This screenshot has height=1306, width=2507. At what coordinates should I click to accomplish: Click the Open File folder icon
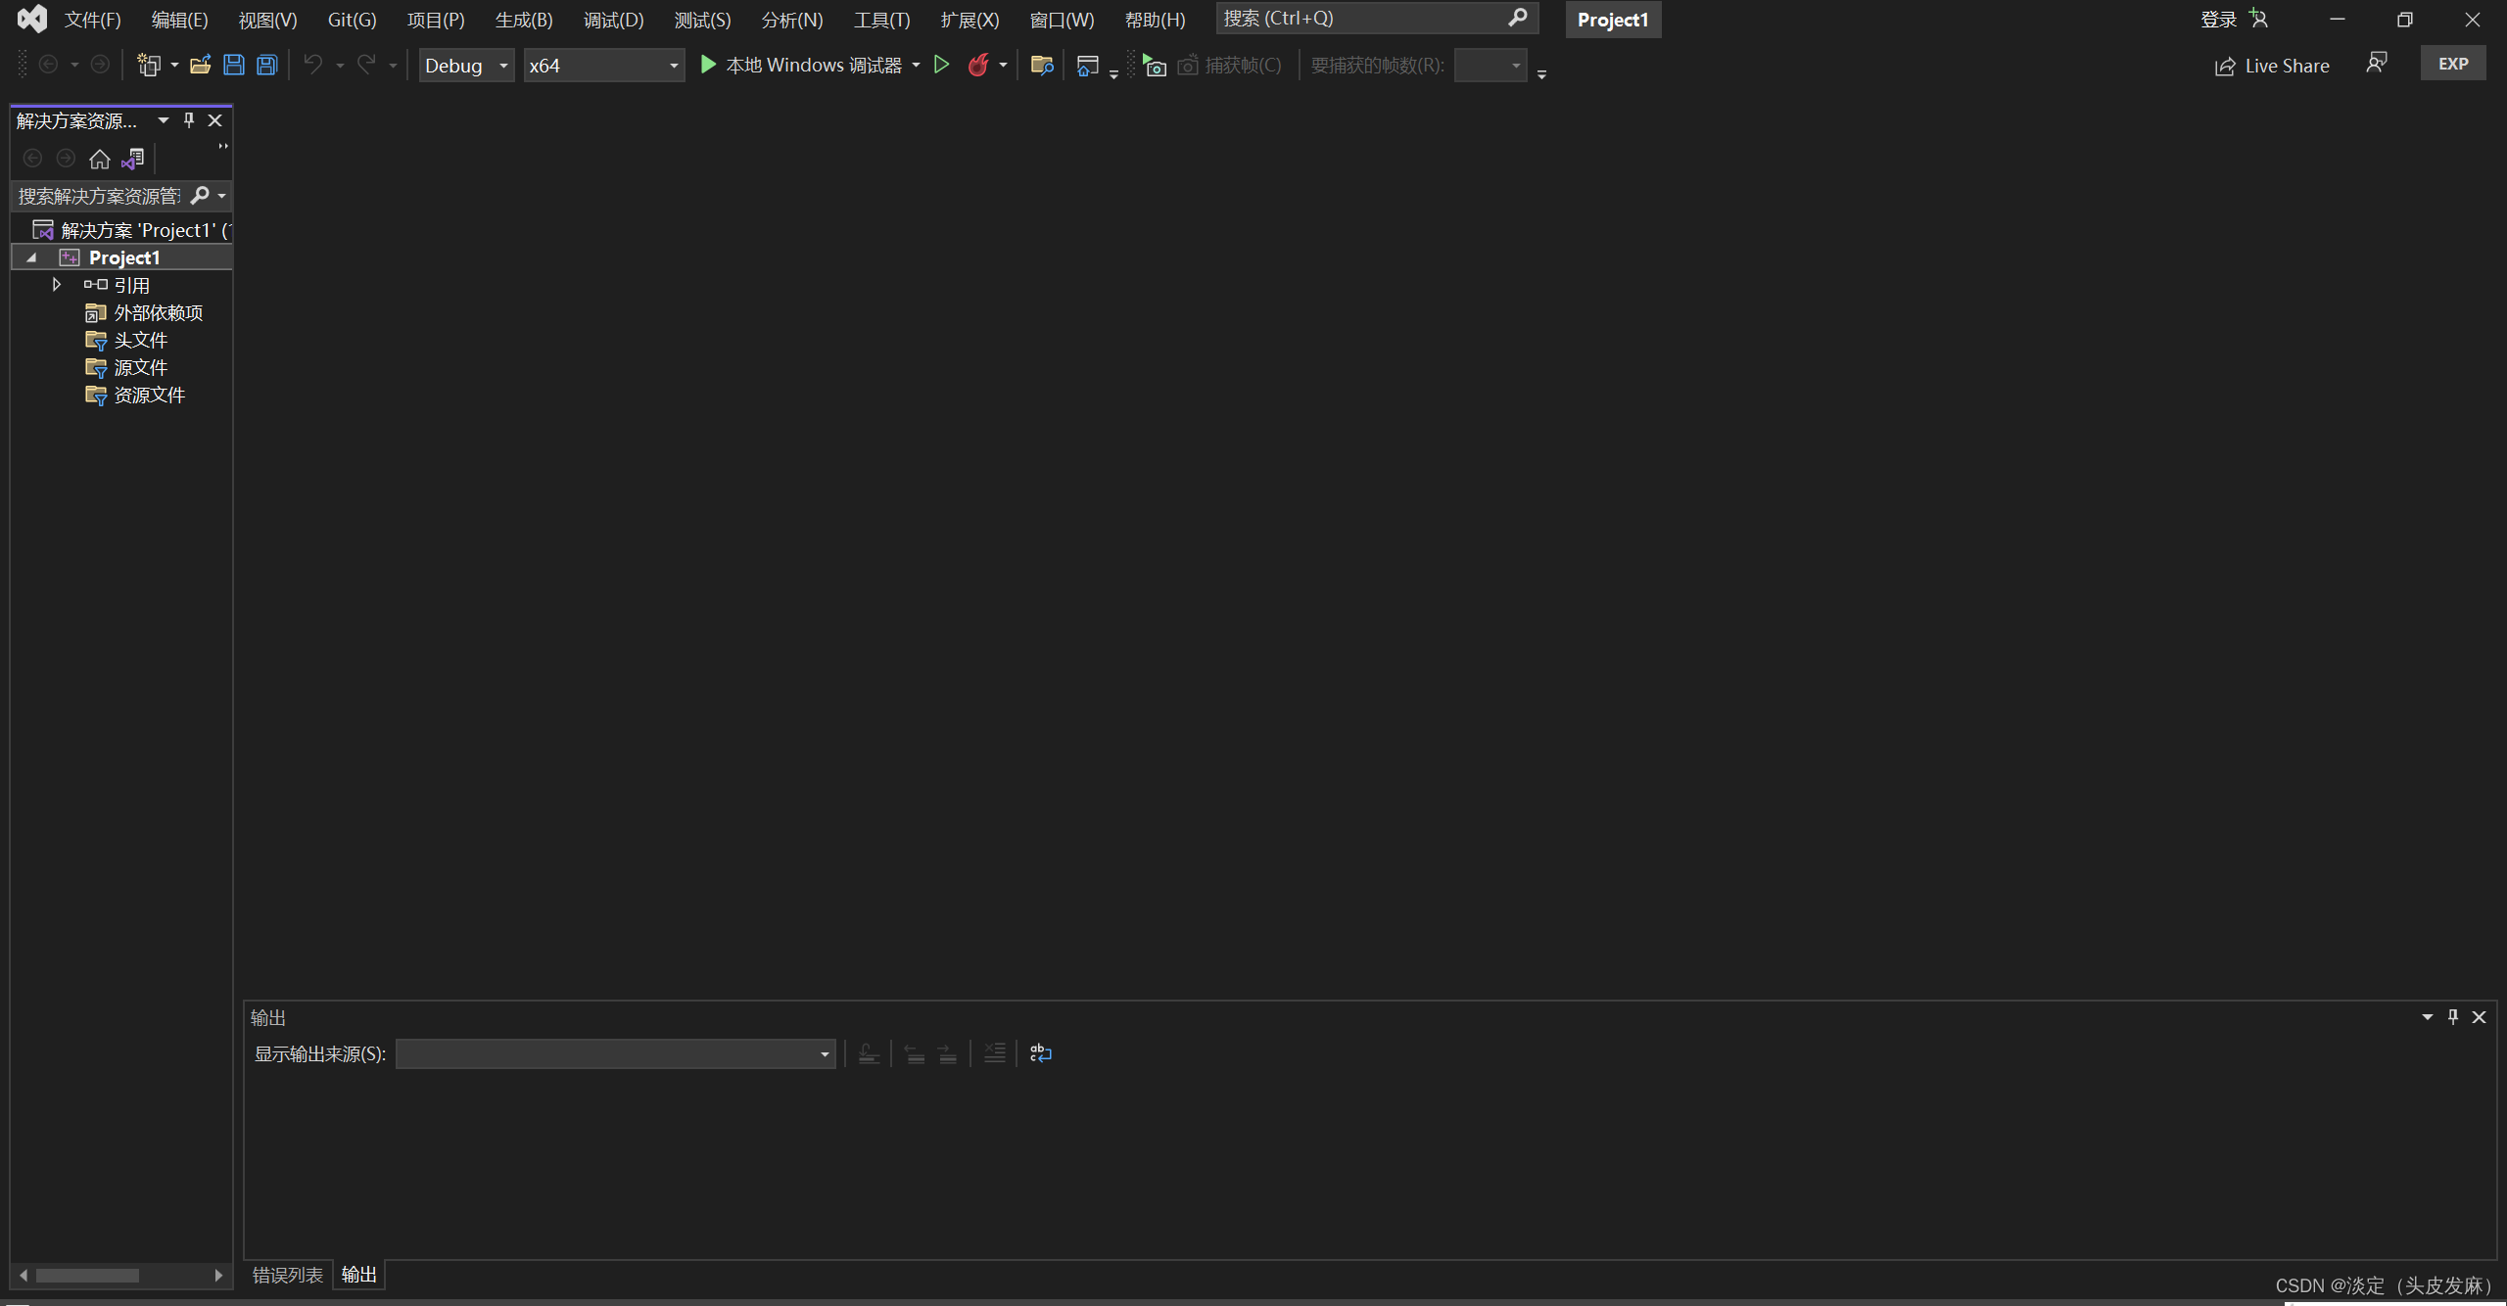point(200,66)
